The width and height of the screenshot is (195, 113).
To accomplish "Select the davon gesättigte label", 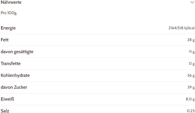I will (x=17, y=52).
